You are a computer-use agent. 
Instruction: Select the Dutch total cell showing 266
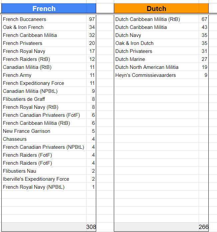(203, 227)
